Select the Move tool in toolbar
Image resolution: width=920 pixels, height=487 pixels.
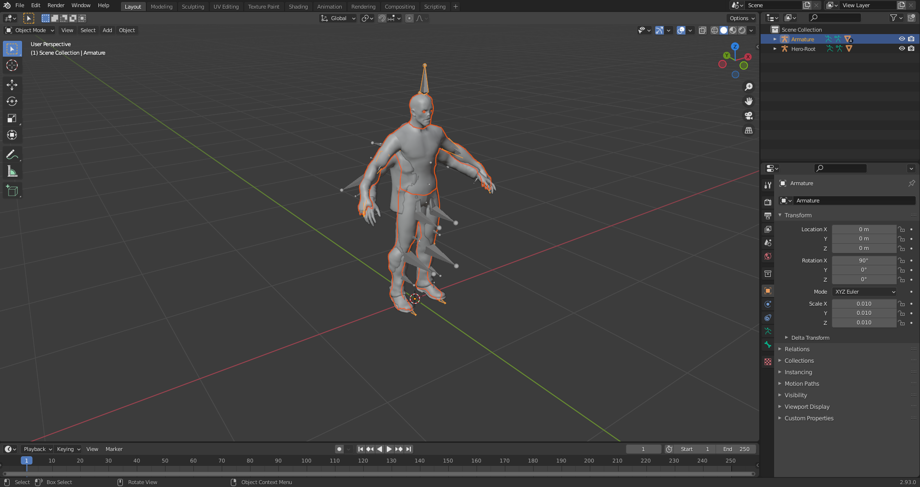click(12, 85)
